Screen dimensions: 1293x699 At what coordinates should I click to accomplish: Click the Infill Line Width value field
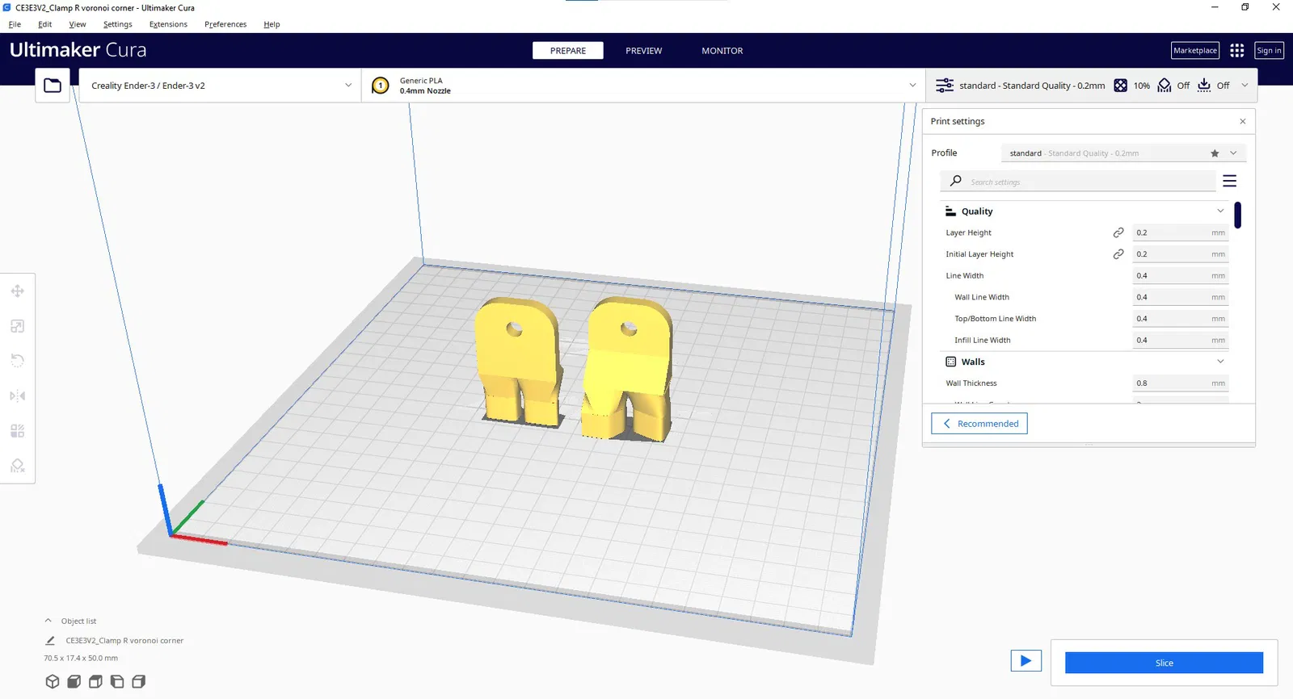(1181, 341)
